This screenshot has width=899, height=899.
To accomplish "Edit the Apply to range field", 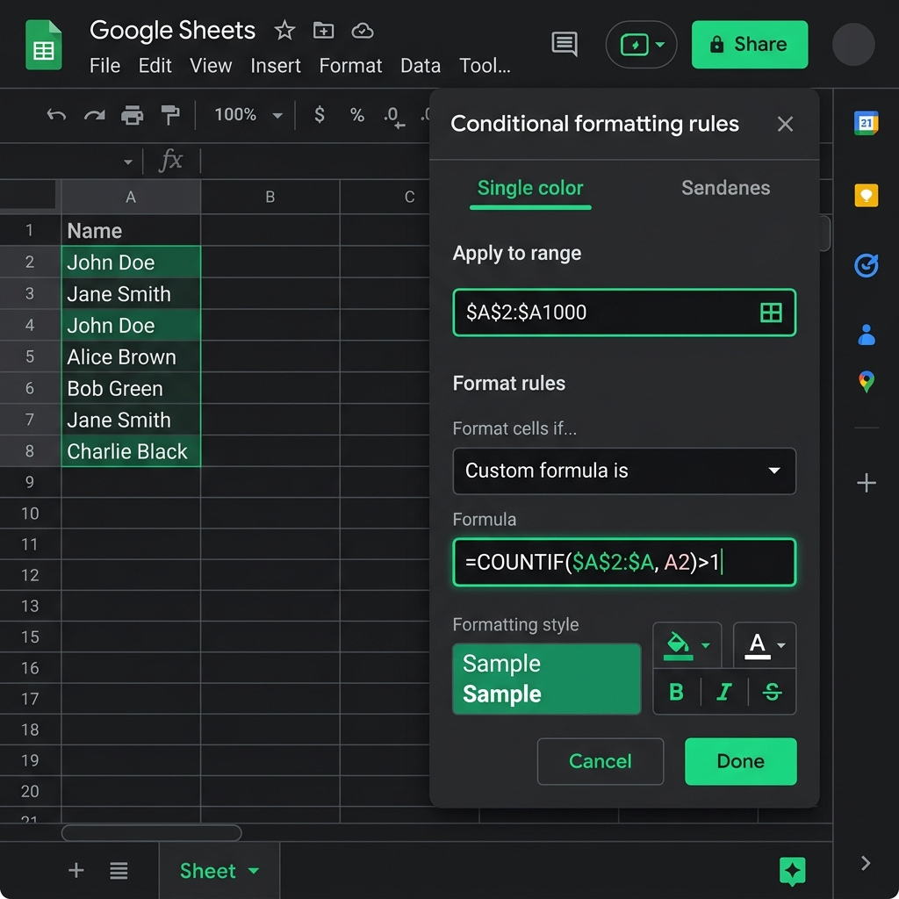I will click(624, 313).
